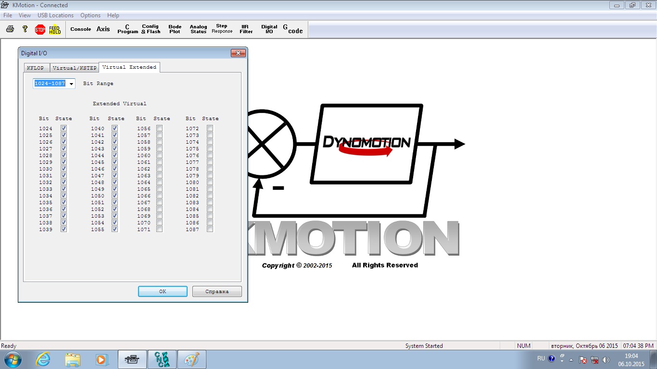Switch to the CNC app taskbar button
Image resolution: width=657 pixels, height=369 pixels.
(x=162, y=359)
